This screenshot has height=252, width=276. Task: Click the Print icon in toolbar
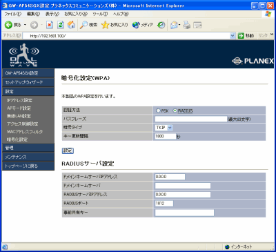186,25
